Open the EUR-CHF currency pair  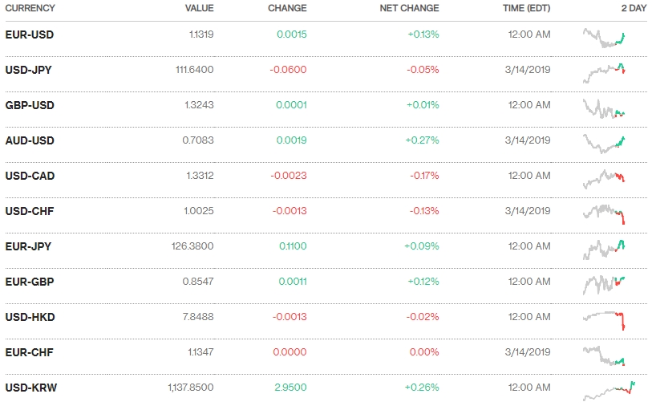click(29, 352)
